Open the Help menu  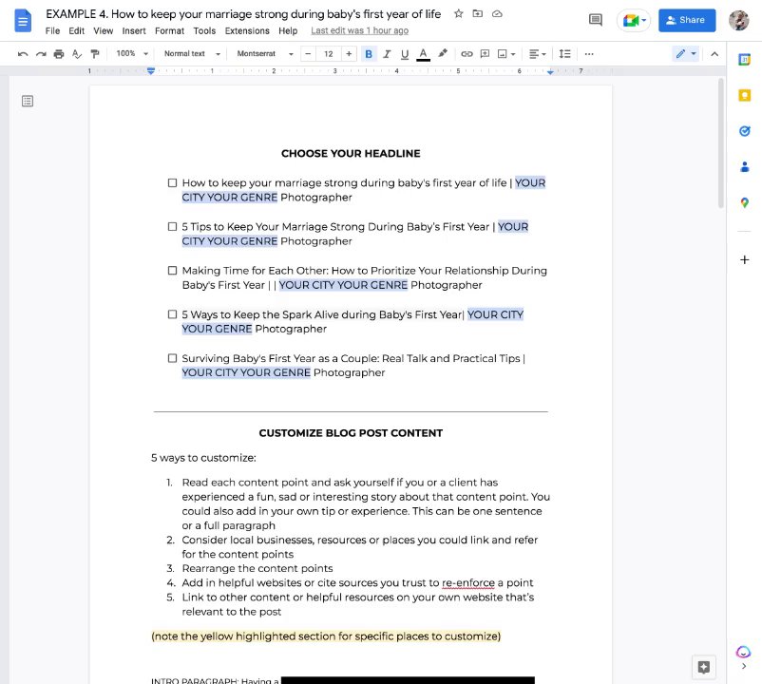click(x=288, y=31)
